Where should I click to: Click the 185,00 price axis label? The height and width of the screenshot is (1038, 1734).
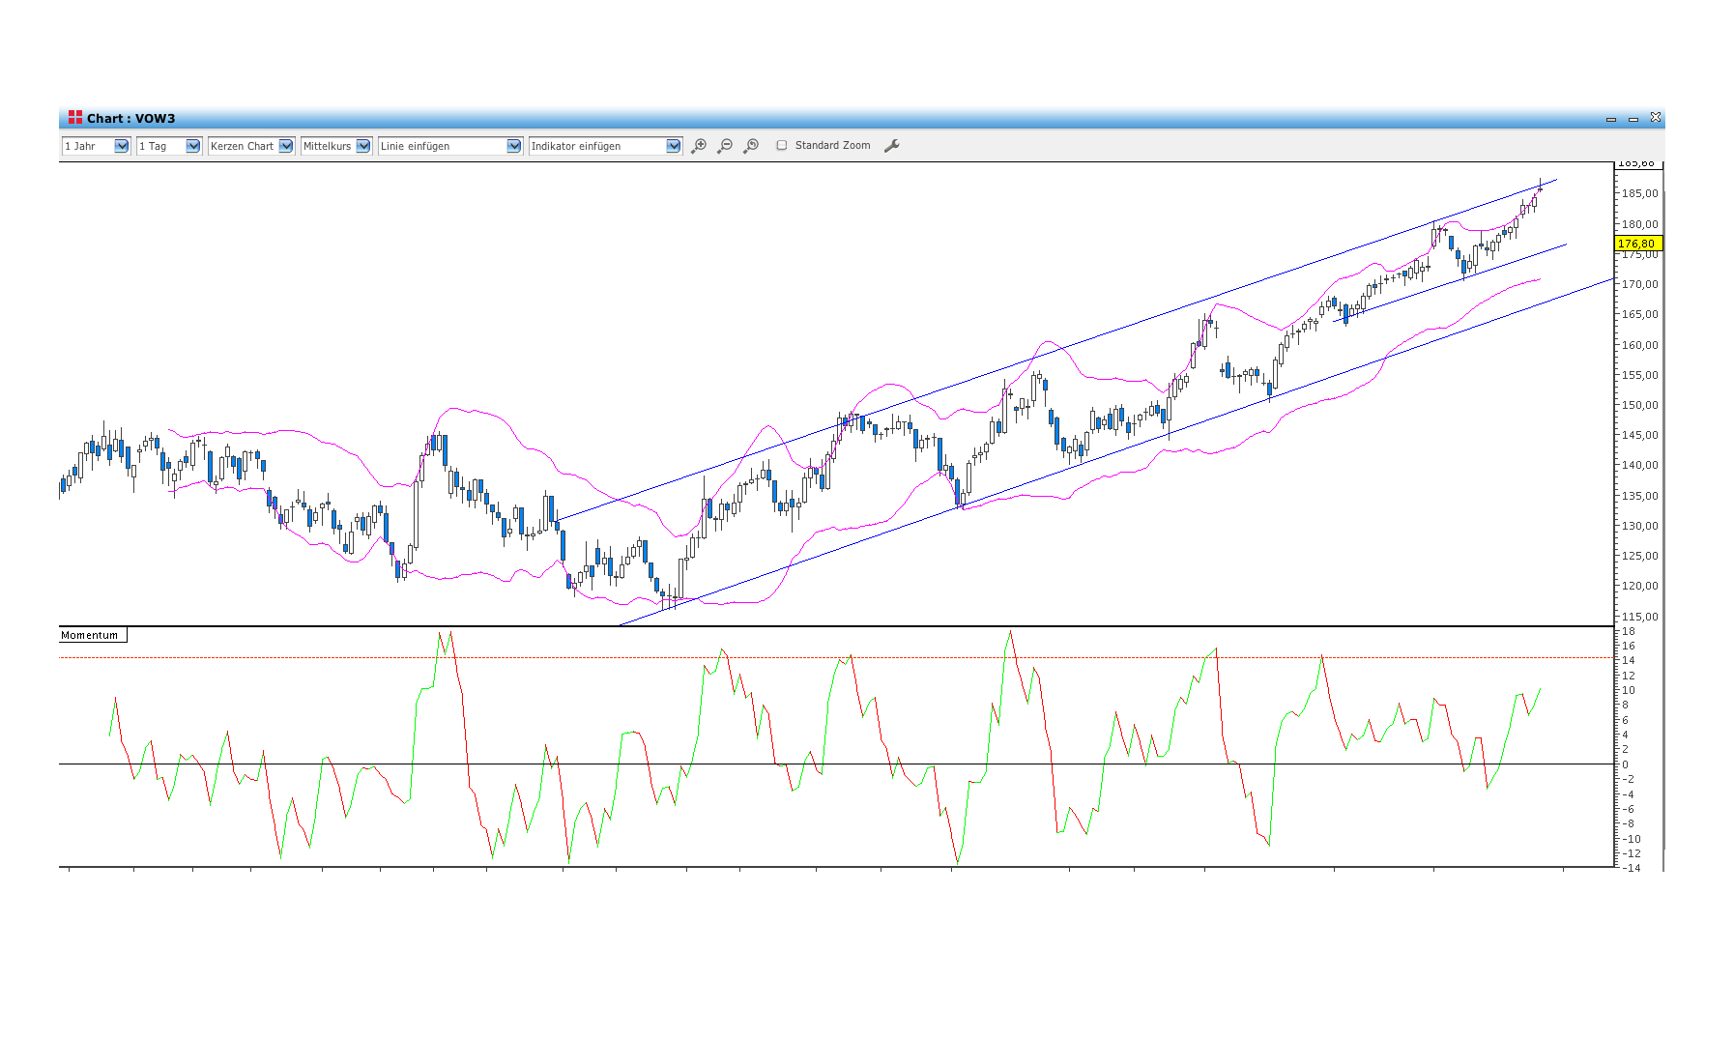coord(1639,193)
